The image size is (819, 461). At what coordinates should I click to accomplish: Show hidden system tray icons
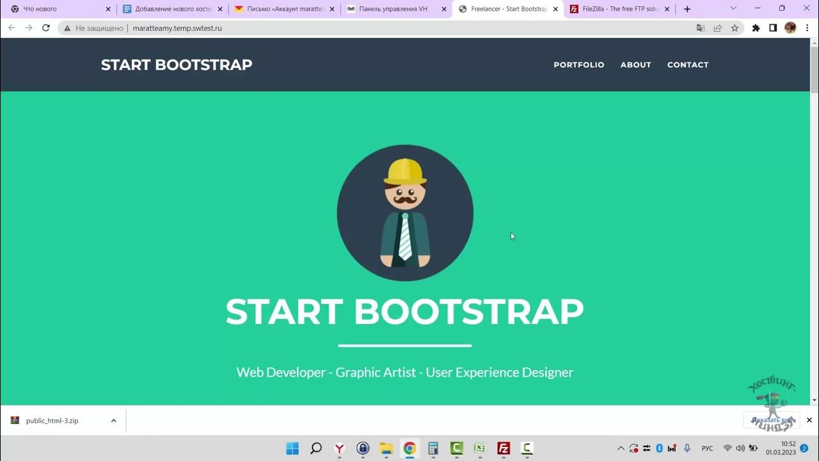point(620,448)
